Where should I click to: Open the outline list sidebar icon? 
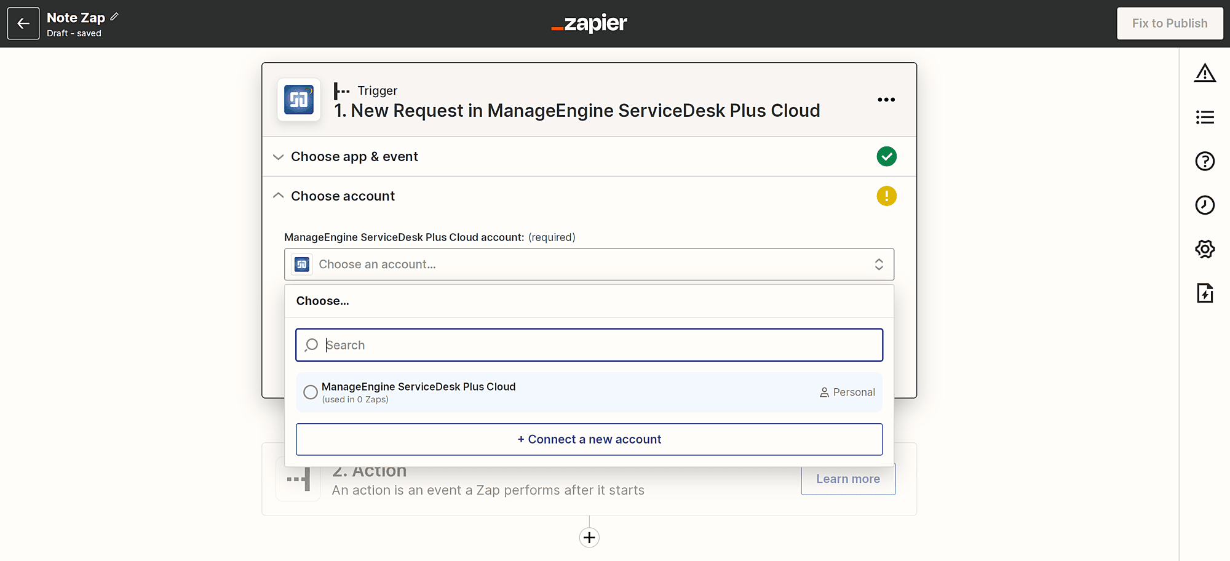1204,117
